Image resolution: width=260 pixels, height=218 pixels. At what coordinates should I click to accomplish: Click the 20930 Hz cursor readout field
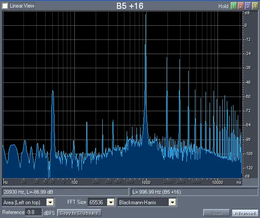click(65, 192)
